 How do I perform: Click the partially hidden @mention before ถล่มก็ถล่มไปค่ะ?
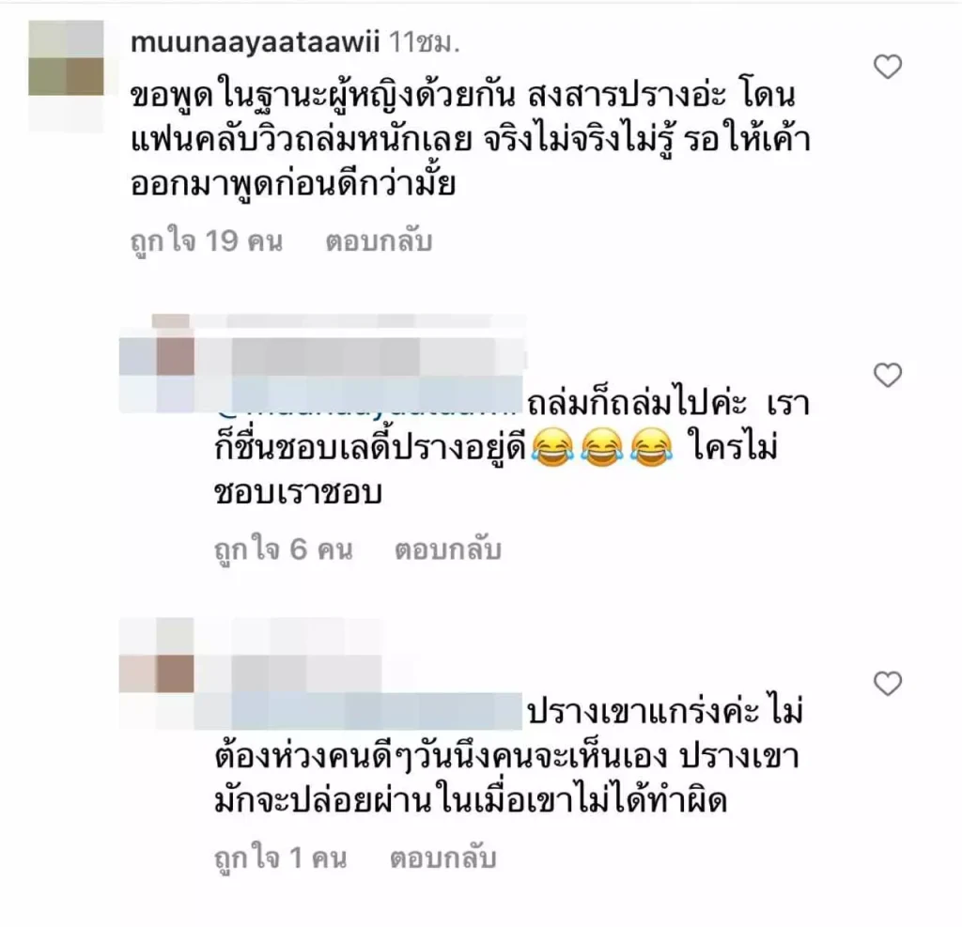(x=368, y=404)
